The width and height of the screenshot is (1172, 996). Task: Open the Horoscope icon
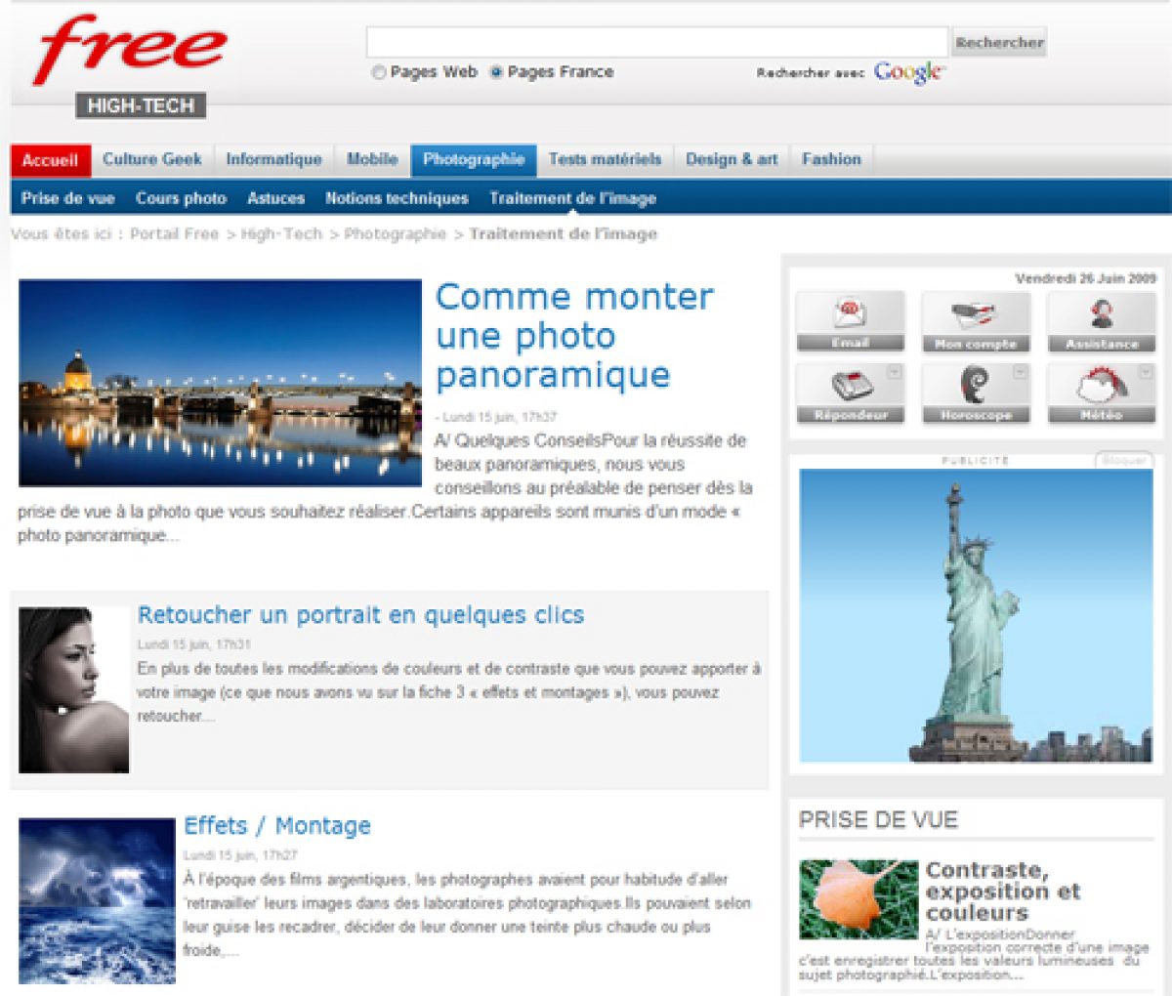click(x=975, y=387)
